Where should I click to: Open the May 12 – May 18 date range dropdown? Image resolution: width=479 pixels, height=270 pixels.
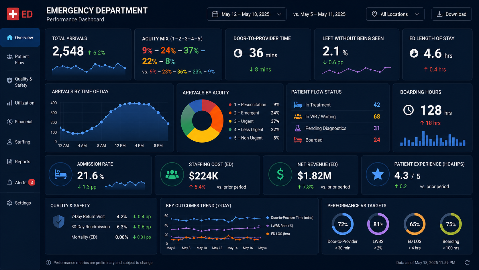click(x=247, y=14)
